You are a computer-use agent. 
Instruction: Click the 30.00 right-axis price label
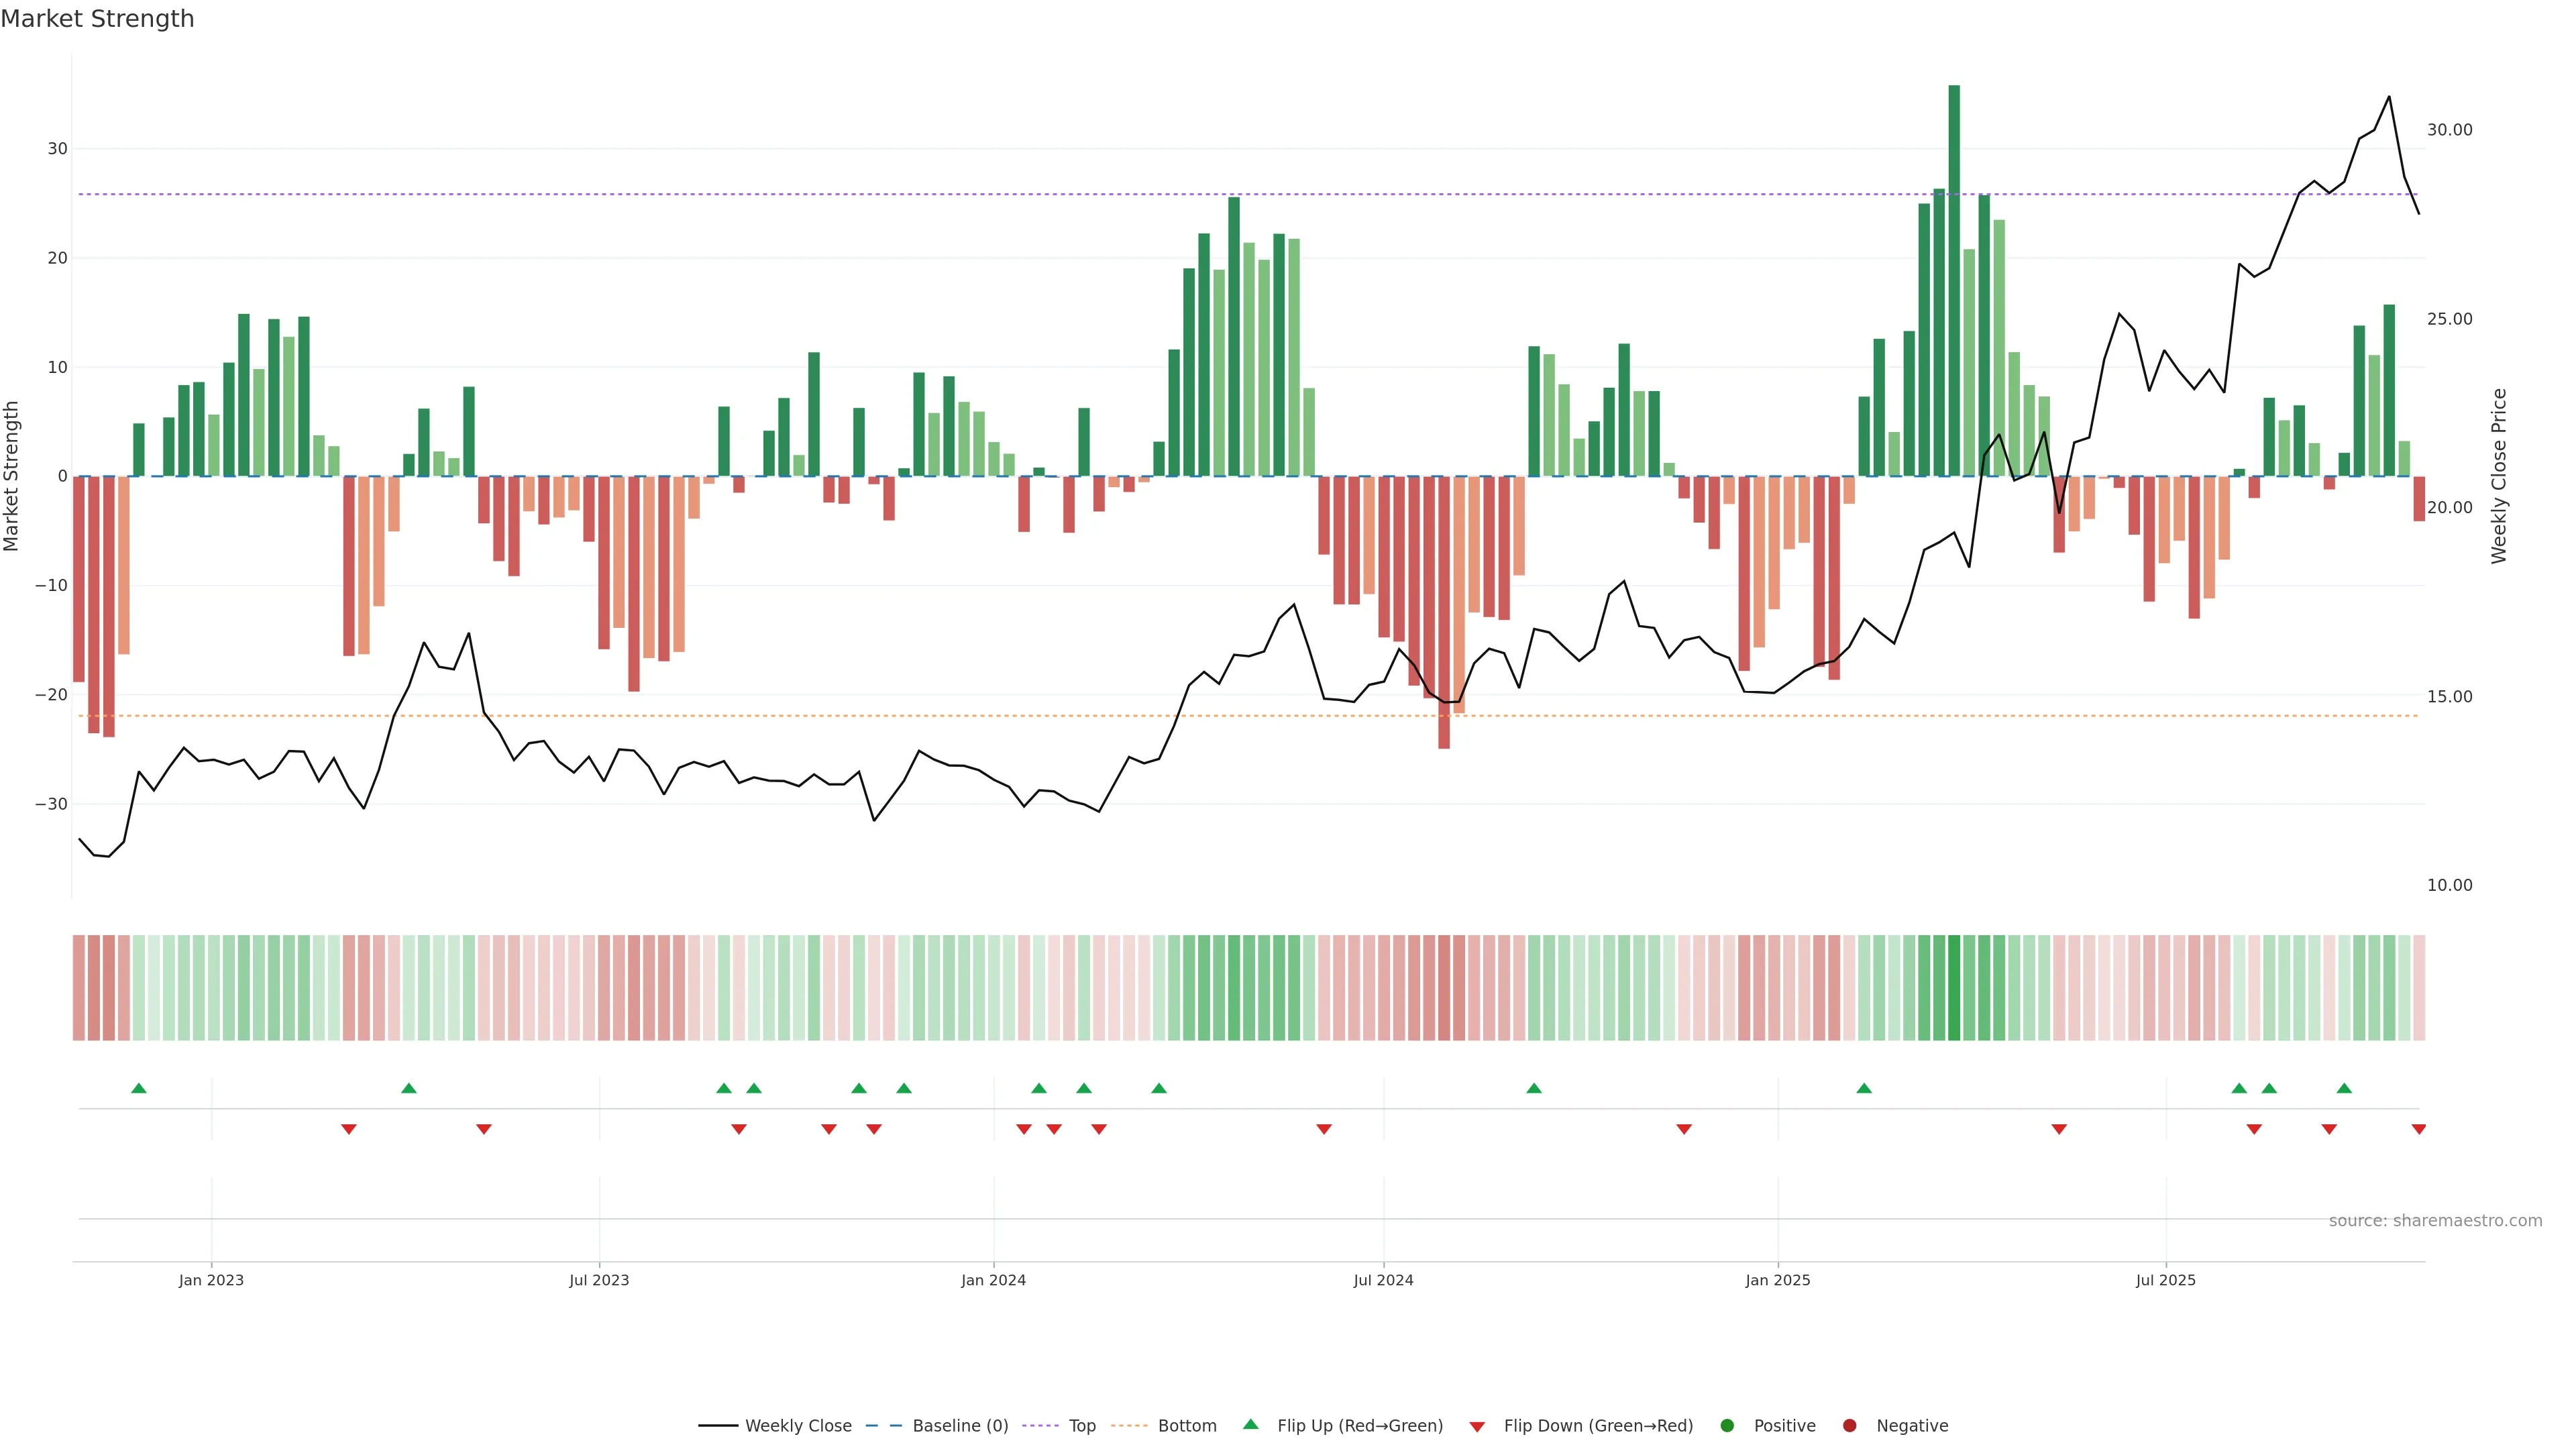tap(2449, 130)
